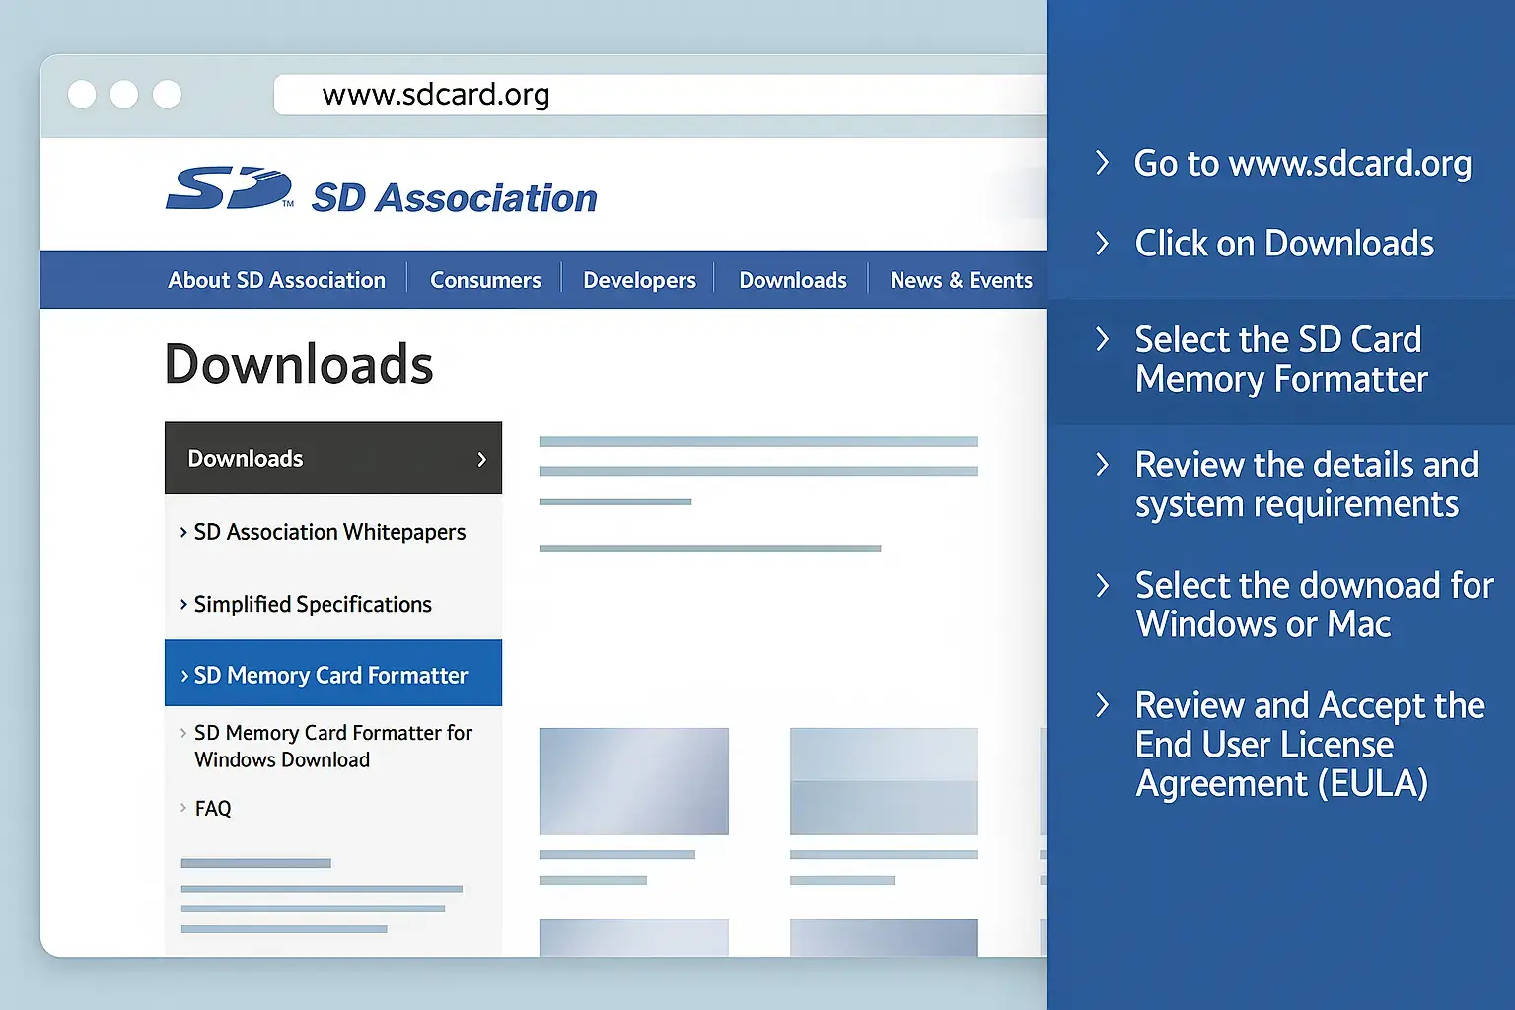Viewport: 1515px width, 1010px height.
Task: Click chevron beside Select the SD Card Memory Formatter
Action: click(1103, 339)
